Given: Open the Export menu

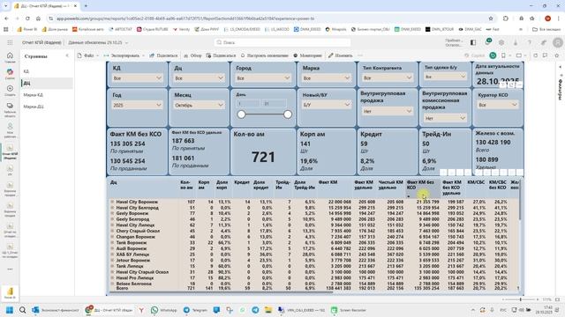Looking at the screenshot, I should tap(124, 55).
